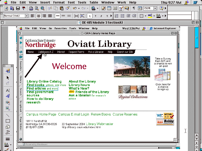
Task: Open Word Help with the question mark icon
Action: pos(161,8)
